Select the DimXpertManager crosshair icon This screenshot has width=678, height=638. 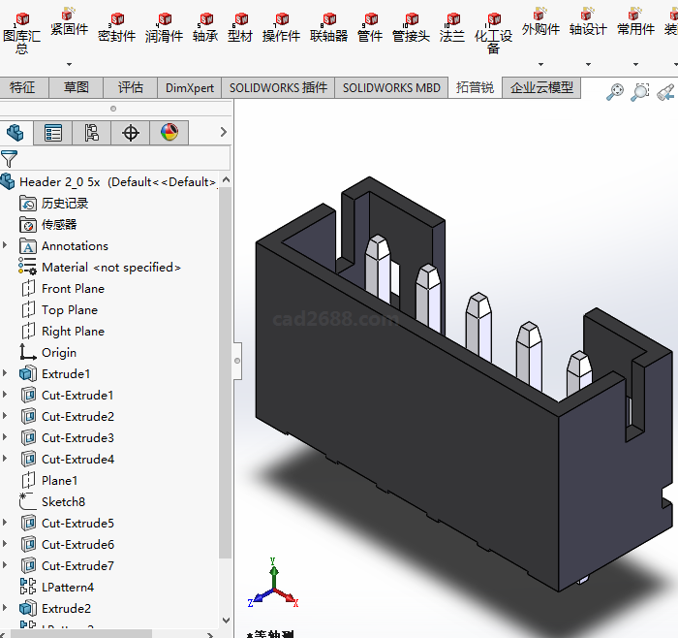click(131, 133)
